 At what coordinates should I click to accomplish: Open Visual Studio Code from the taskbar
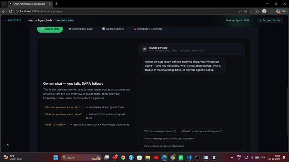[189, 158]
